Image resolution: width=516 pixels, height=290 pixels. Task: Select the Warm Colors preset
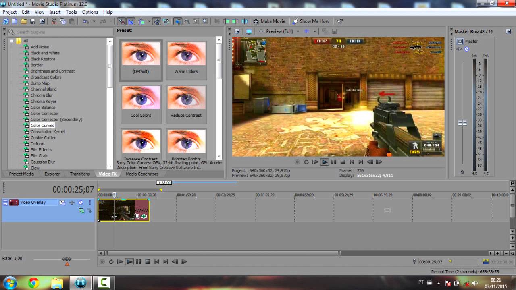tap(186, 60)
